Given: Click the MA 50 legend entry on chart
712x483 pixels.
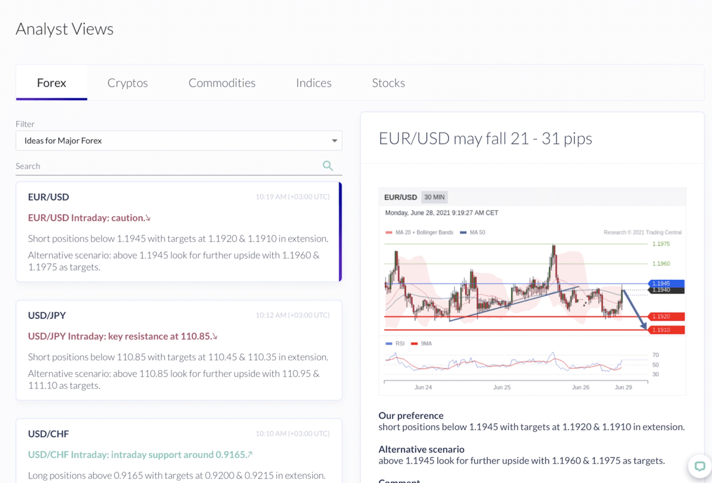Looking at the screenshot, I should 473,232.
